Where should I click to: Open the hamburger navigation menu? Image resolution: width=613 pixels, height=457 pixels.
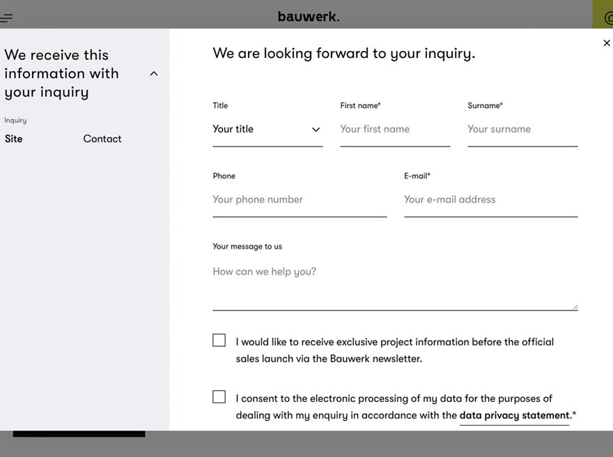point(7,17)
